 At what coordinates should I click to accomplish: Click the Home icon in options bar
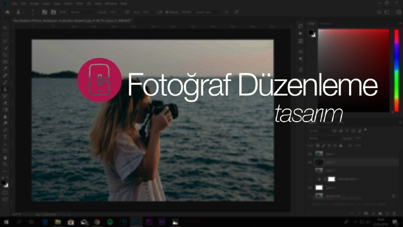pos(8,12)
